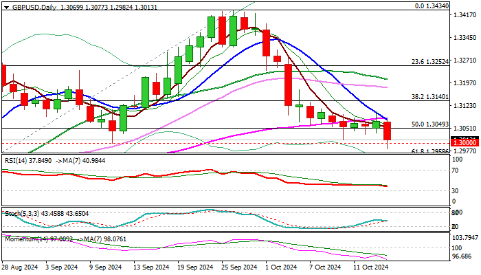Screen dimensions: 481x275
Task: Click the latest red candlestick near 1.30000
Action: pos(388,131)
